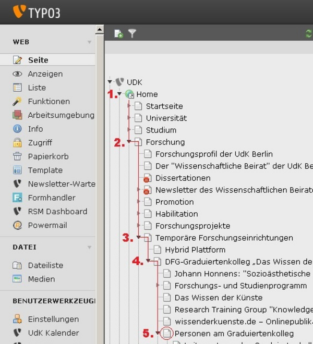The width and height of the screenshot is (313, 344).
Task: Expand Forschungs- und Studienprogramm node
Action: [x=158, y=285]
